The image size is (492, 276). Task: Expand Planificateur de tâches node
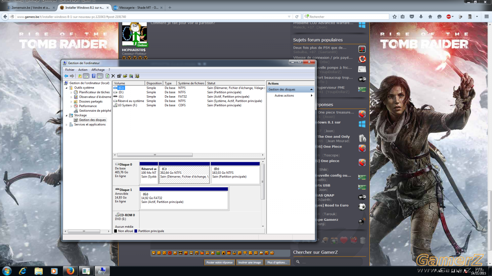click(71, 92)
